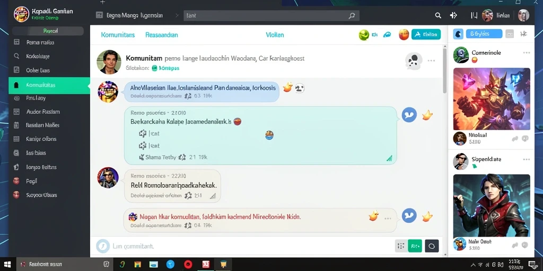Click the Shama Tetby line in the green message

coord(173,157)
